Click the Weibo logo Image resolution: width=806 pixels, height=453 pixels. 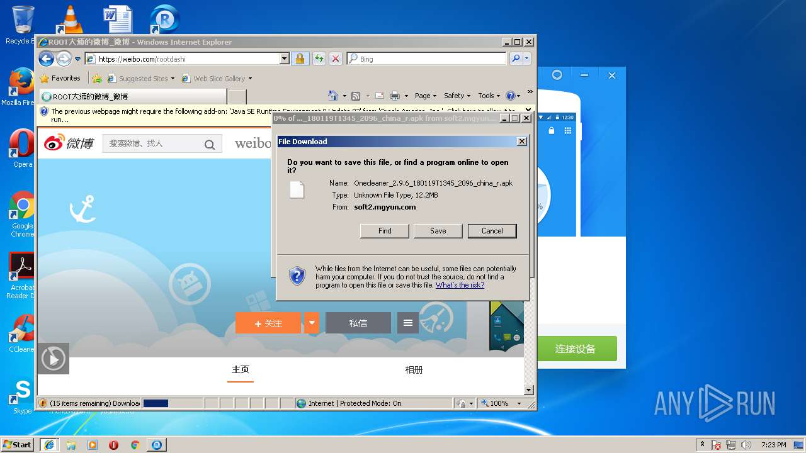69,143
